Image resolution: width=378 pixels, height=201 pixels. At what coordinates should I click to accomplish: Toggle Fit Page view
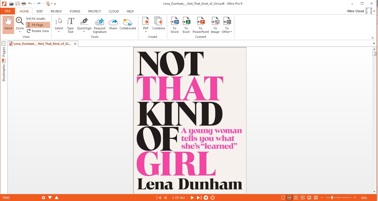coord(38,25)
